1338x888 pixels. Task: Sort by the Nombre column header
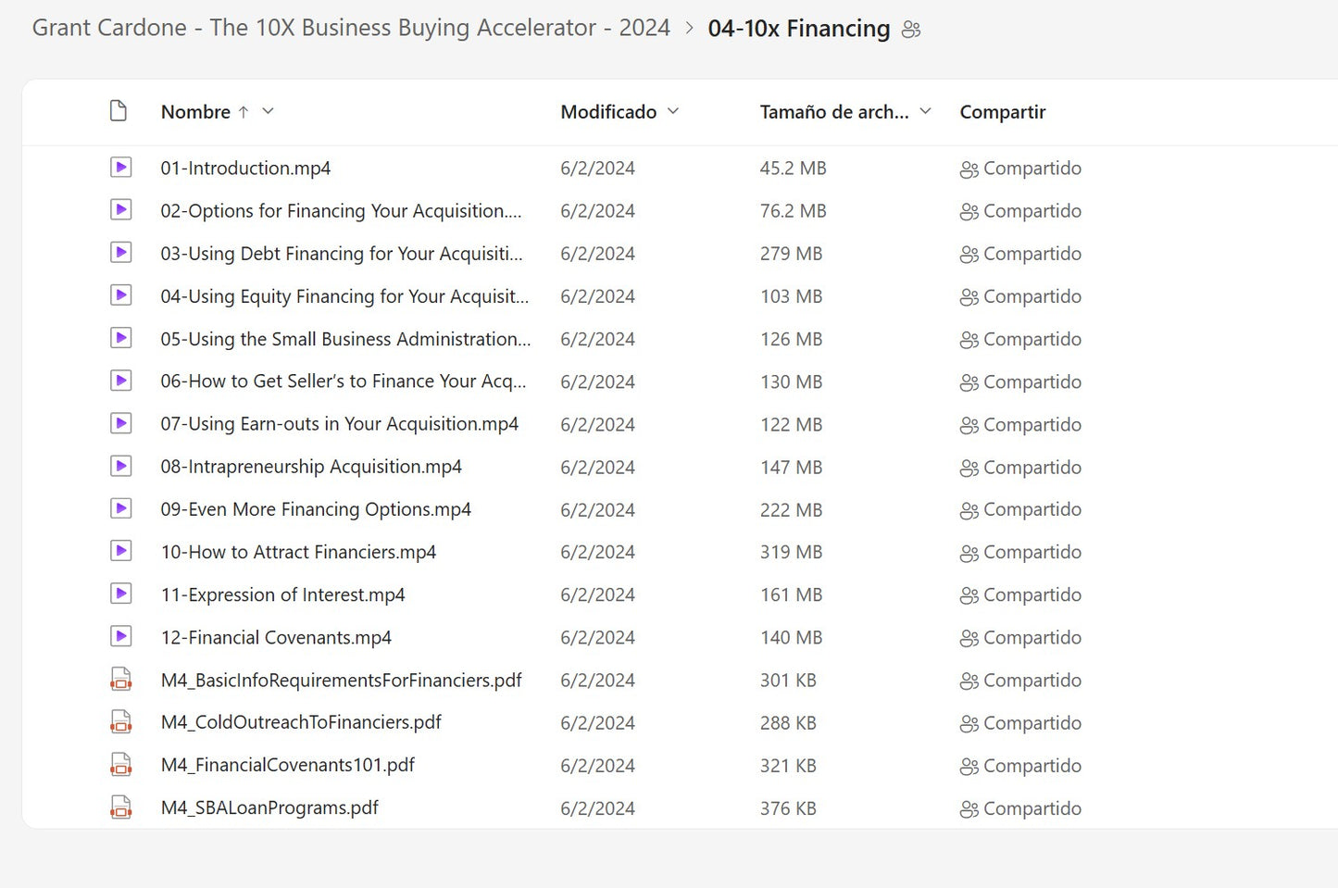click(195, 112)
